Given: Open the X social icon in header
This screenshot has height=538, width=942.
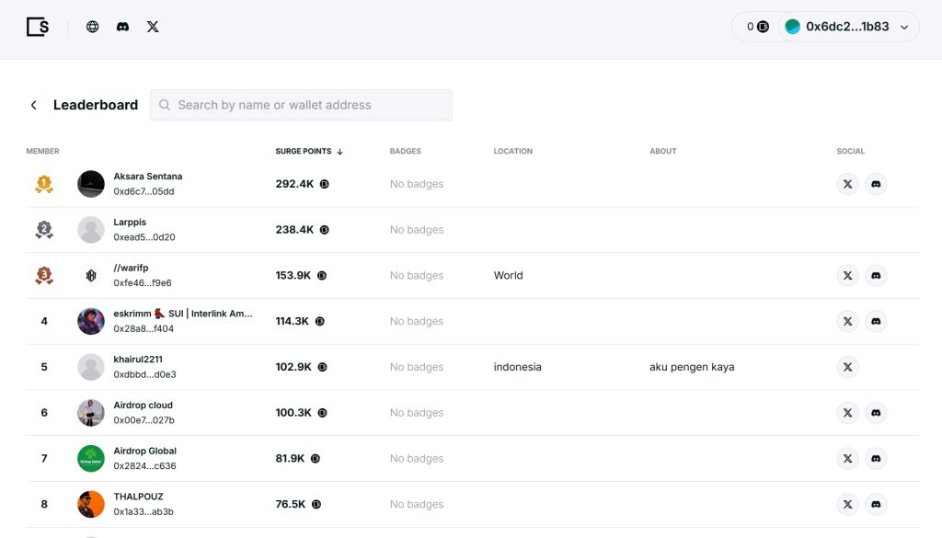Looking at the screenshot, I should point(153,27).
